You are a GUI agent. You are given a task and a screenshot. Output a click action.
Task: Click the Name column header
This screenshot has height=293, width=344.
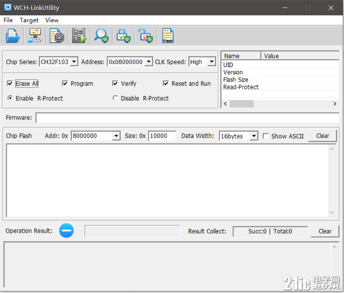[241, 56]
